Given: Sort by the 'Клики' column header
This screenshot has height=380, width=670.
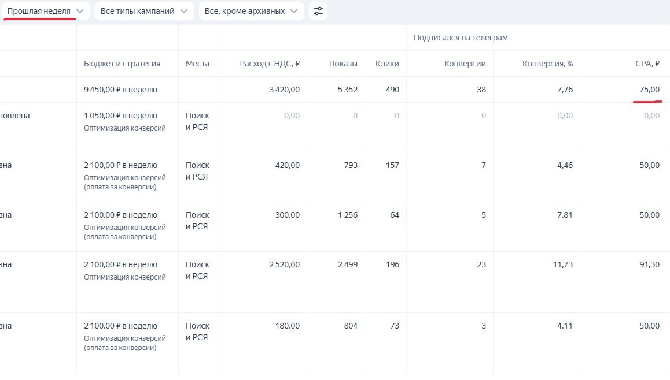Looking at the screenshot, I should coord(387,64).
